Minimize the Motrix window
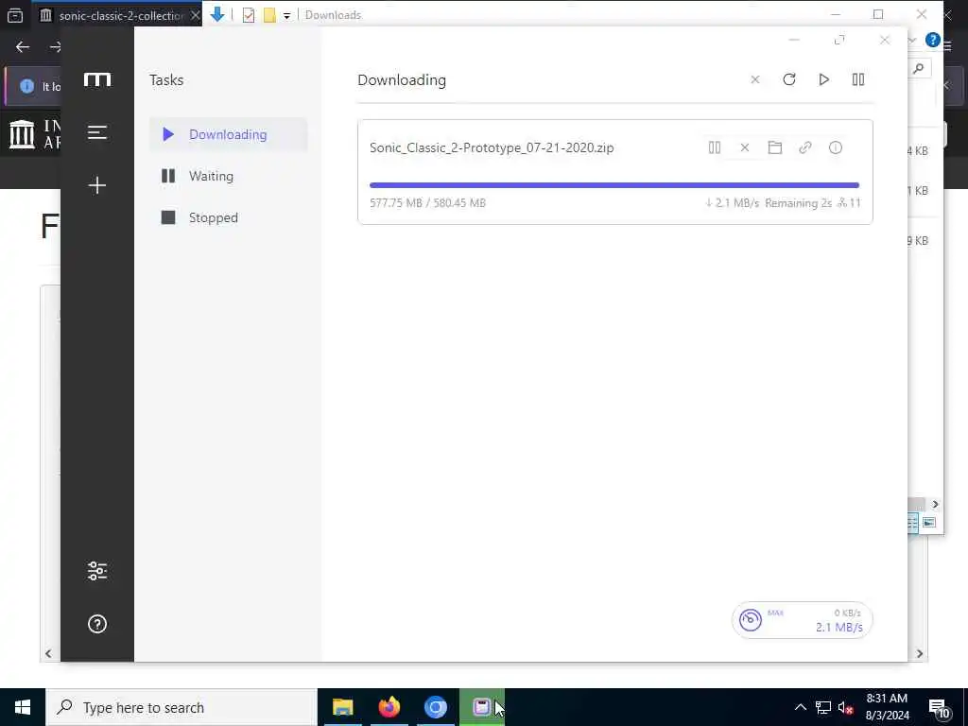Viewport: 968px width, 726px height. click(794, 40)
